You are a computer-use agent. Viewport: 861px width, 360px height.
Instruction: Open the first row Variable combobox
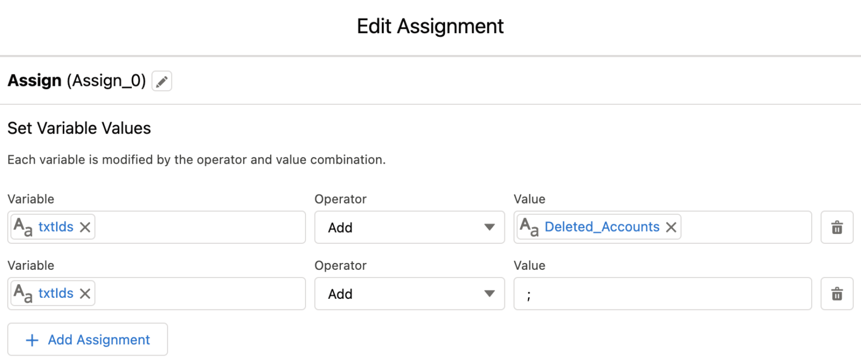196,227
